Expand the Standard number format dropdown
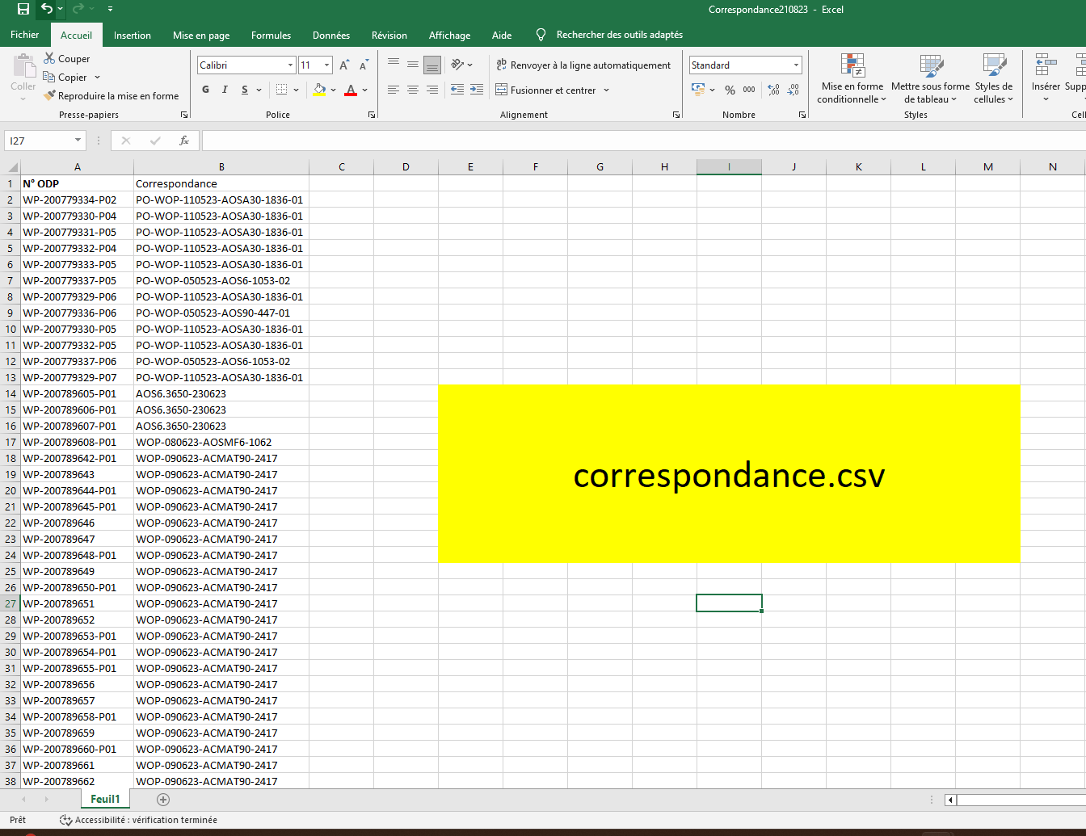Viewport: 1086px width, 836px height. 796,65
